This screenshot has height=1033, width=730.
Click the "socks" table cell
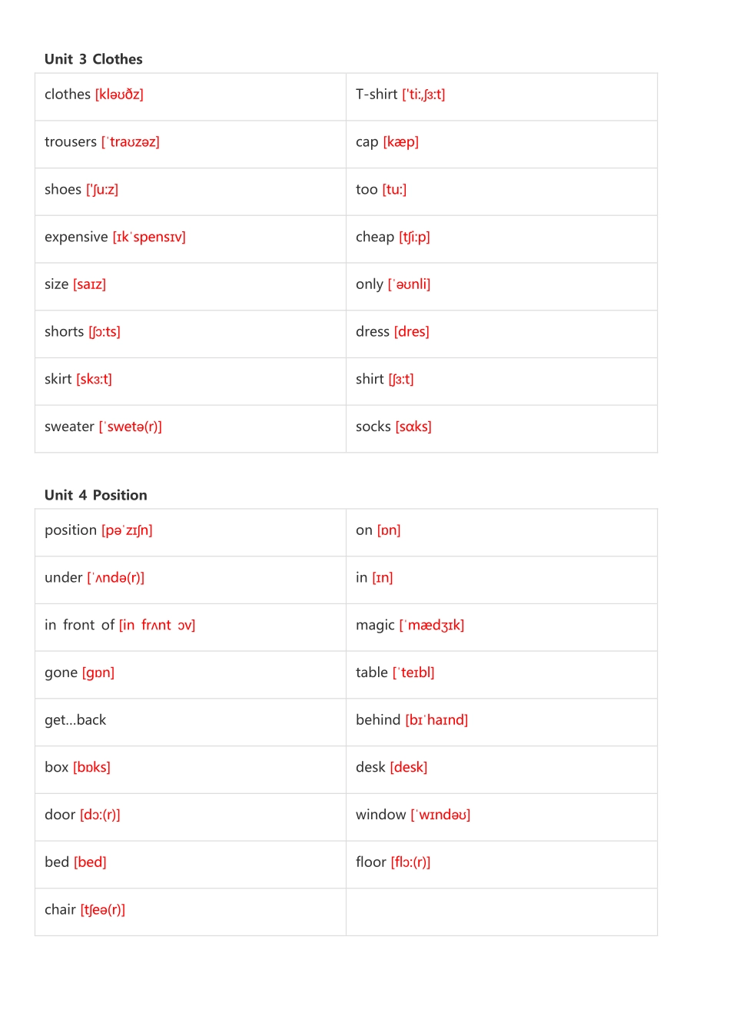[x=501, y=428]
